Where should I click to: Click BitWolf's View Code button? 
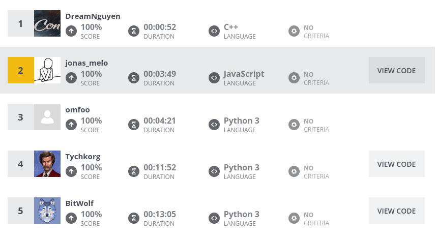click(x=396, y=211)
